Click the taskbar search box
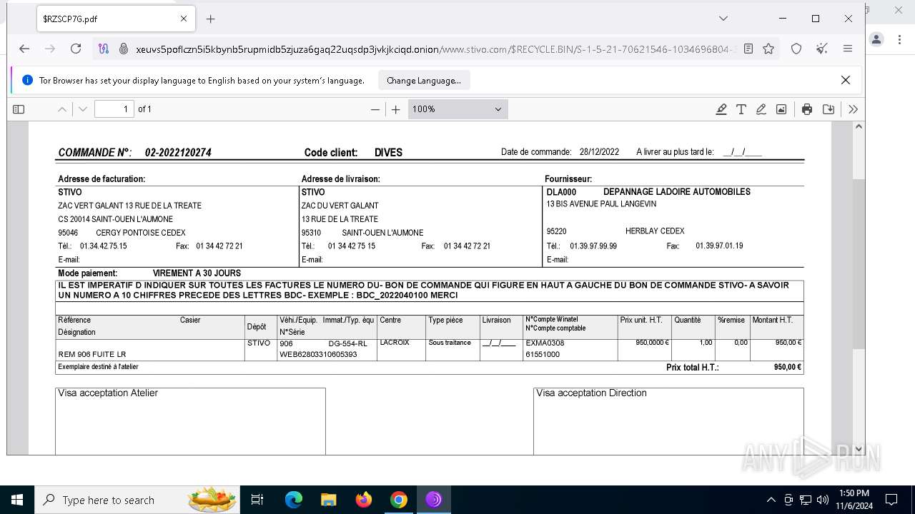Viewport: 915px width, 514px height. click(x=136, y=500)
